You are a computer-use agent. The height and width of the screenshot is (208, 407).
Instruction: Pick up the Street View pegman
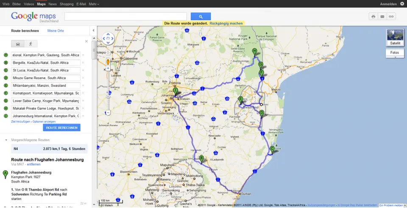tap(108, 62)
